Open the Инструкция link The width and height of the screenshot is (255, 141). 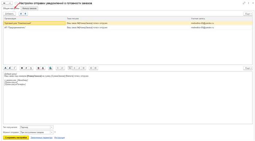coord(59,138)
